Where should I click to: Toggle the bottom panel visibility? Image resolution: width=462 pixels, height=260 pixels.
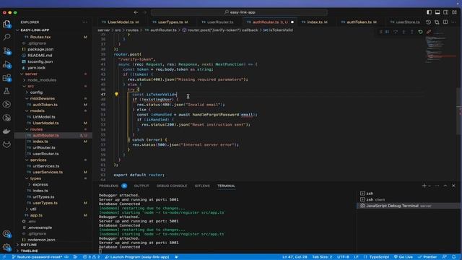[437, 12]
